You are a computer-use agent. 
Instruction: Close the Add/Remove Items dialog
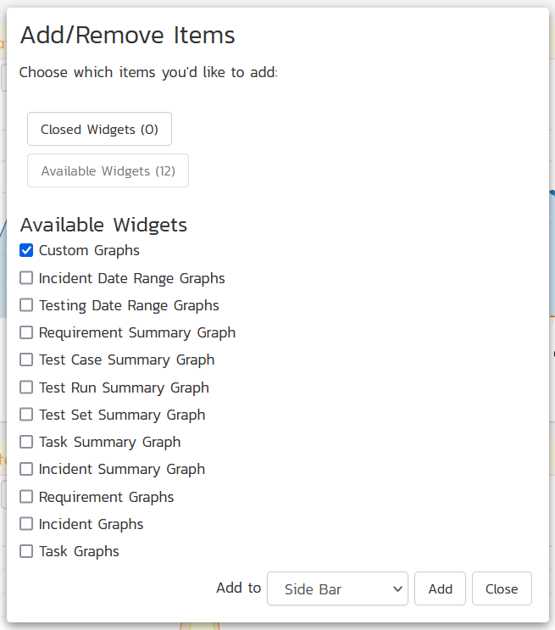pos(502,588)
